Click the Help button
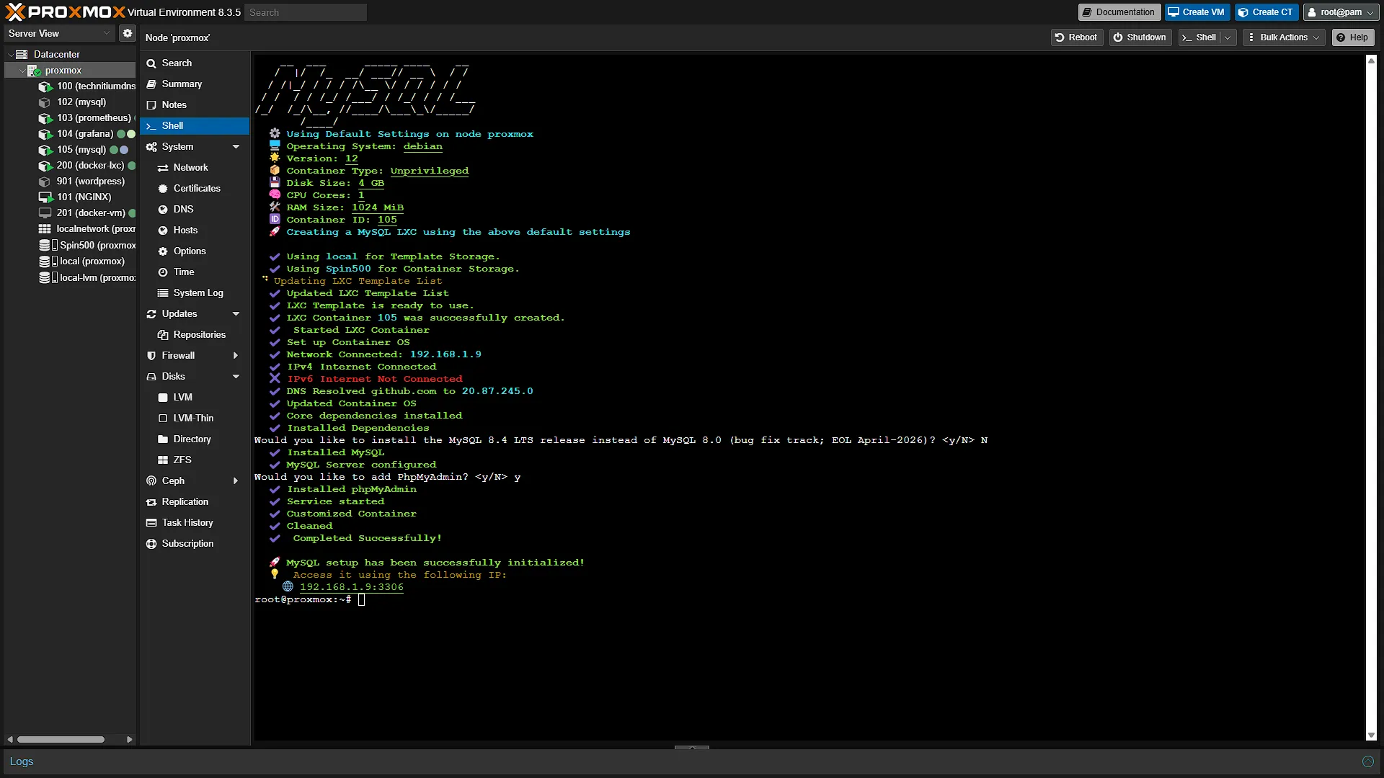 coord(1352,37)
